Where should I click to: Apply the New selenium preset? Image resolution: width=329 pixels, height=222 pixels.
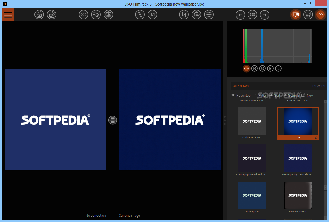(298, 195)
